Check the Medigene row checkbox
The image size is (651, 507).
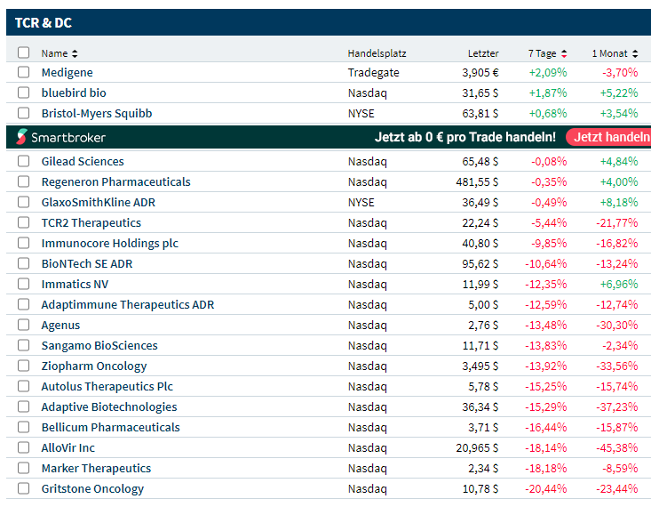pos(24,73)
